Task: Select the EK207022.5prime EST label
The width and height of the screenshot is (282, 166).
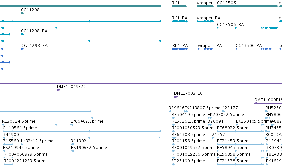Action: click(226, 115)
